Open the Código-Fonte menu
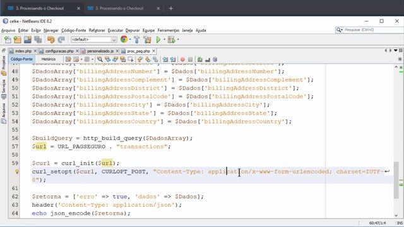 click(x=73, y=30)
